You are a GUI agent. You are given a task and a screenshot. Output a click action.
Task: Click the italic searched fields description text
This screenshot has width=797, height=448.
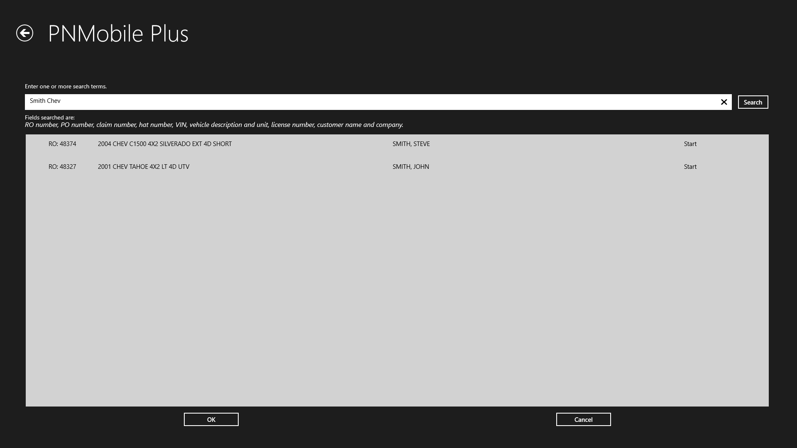(x=214, y=125)
